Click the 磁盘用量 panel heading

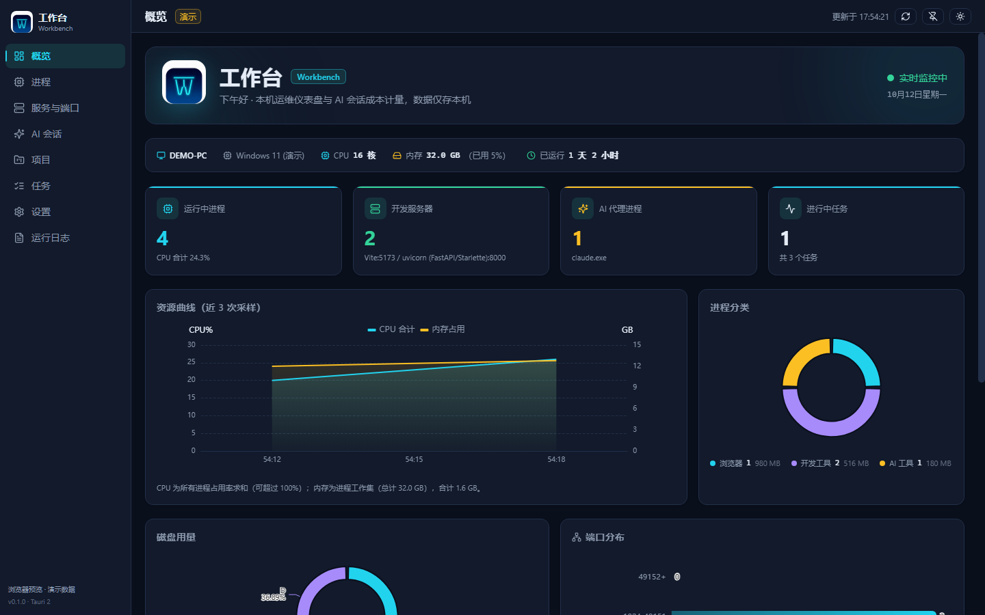(x=176, y=537)
